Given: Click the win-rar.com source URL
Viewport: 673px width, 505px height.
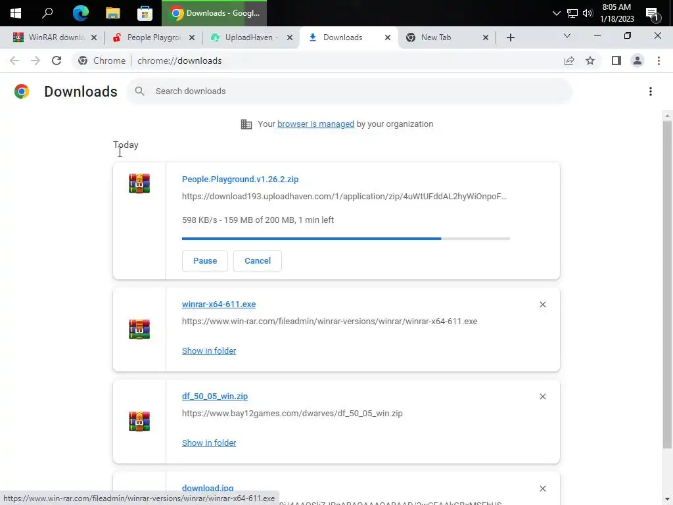Looking at the screenshot, I should [x=330, y=321].
